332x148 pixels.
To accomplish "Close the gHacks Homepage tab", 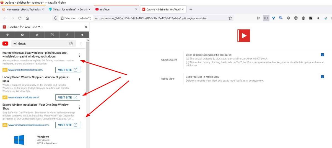I will point(43,9).
